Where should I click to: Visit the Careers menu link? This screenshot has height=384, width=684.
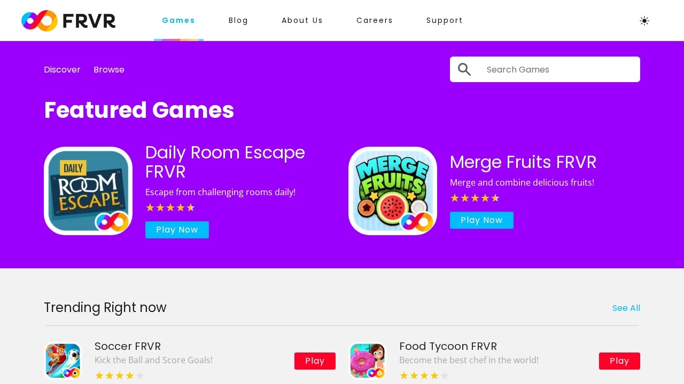click(x=375, y=20)
